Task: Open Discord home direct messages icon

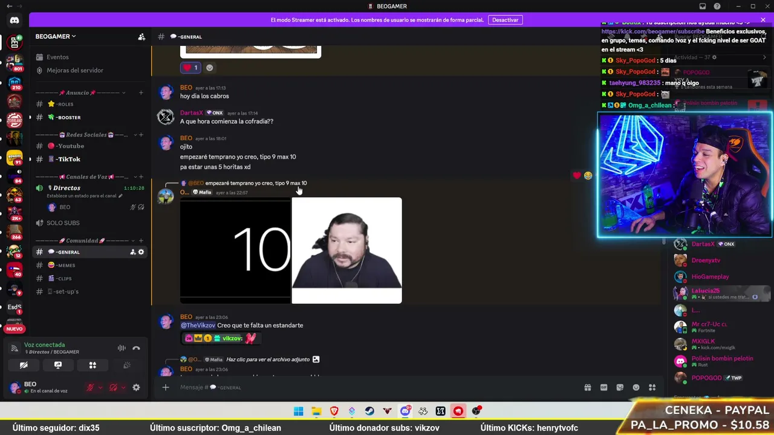Action: pos(15,20)
